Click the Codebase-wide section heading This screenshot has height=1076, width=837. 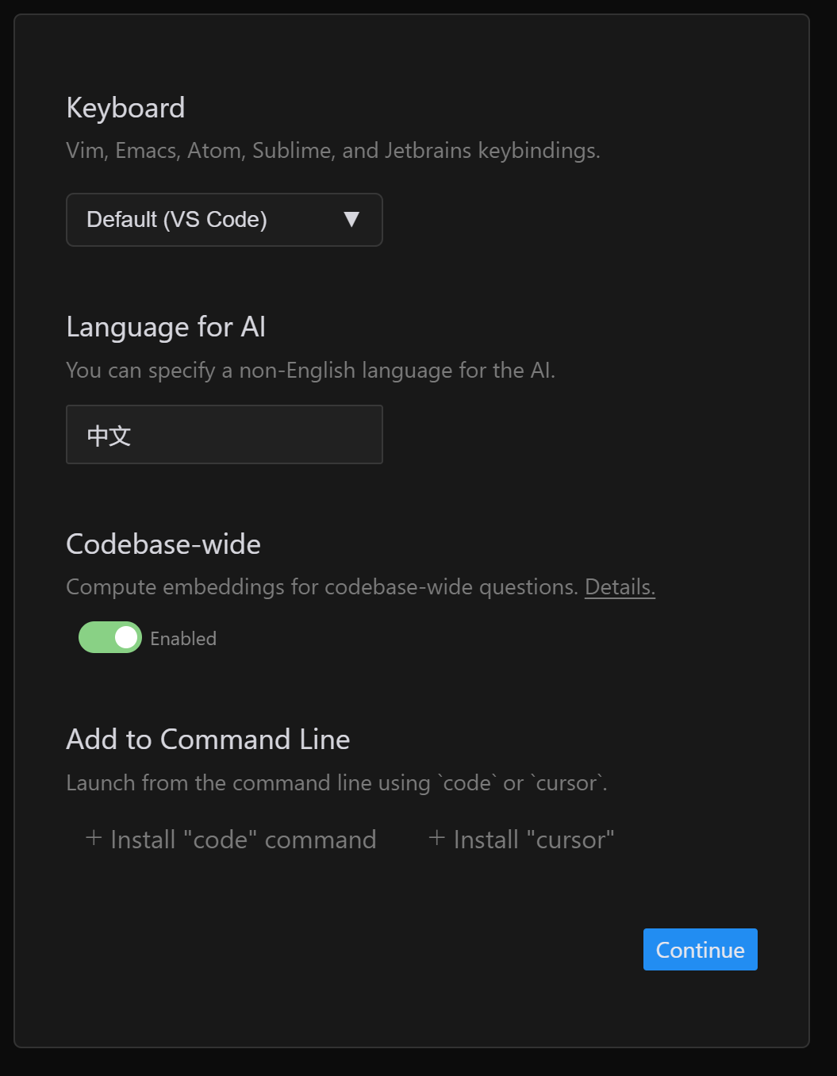coord(163,544)
